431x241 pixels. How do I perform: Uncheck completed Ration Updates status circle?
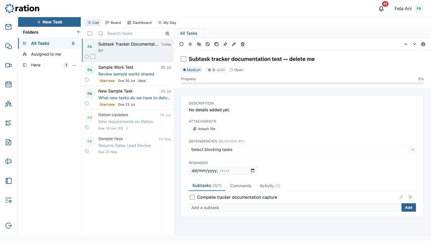coord(87,128)
